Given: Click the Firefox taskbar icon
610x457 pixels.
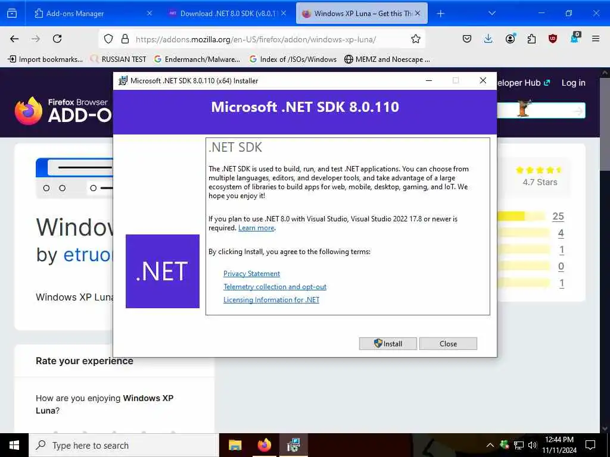Looking at the screenshot, I should coord(264,445).
